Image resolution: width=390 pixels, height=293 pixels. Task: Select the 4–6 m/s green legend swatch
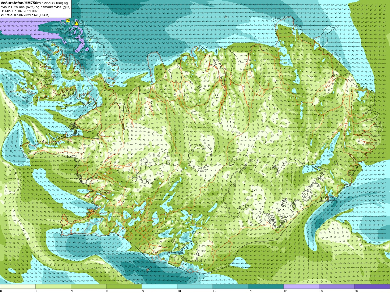[89, 287]
